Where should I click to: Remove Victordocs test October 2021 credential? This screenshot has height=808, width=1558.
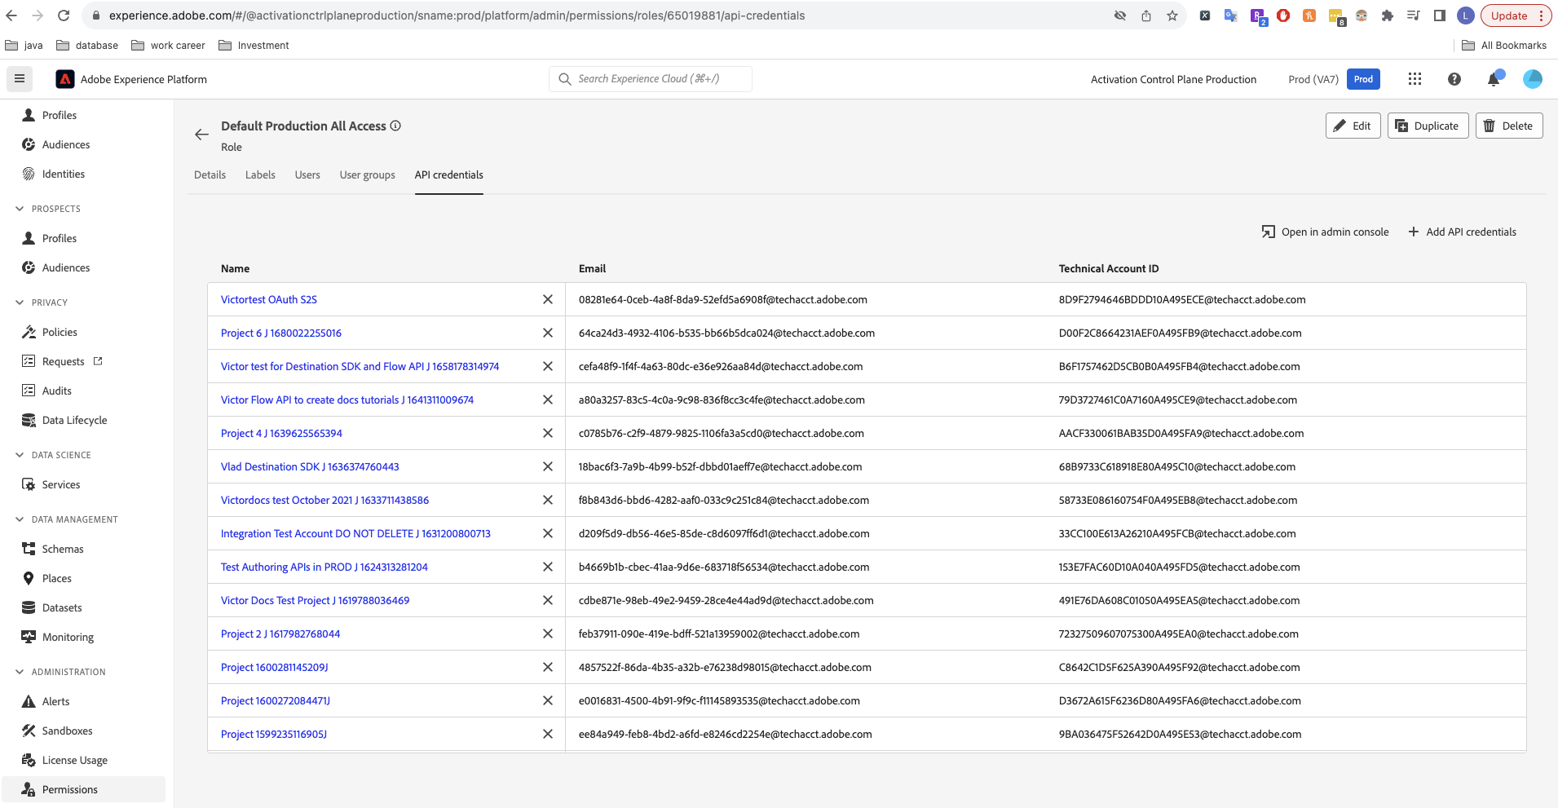coord(548,500)
